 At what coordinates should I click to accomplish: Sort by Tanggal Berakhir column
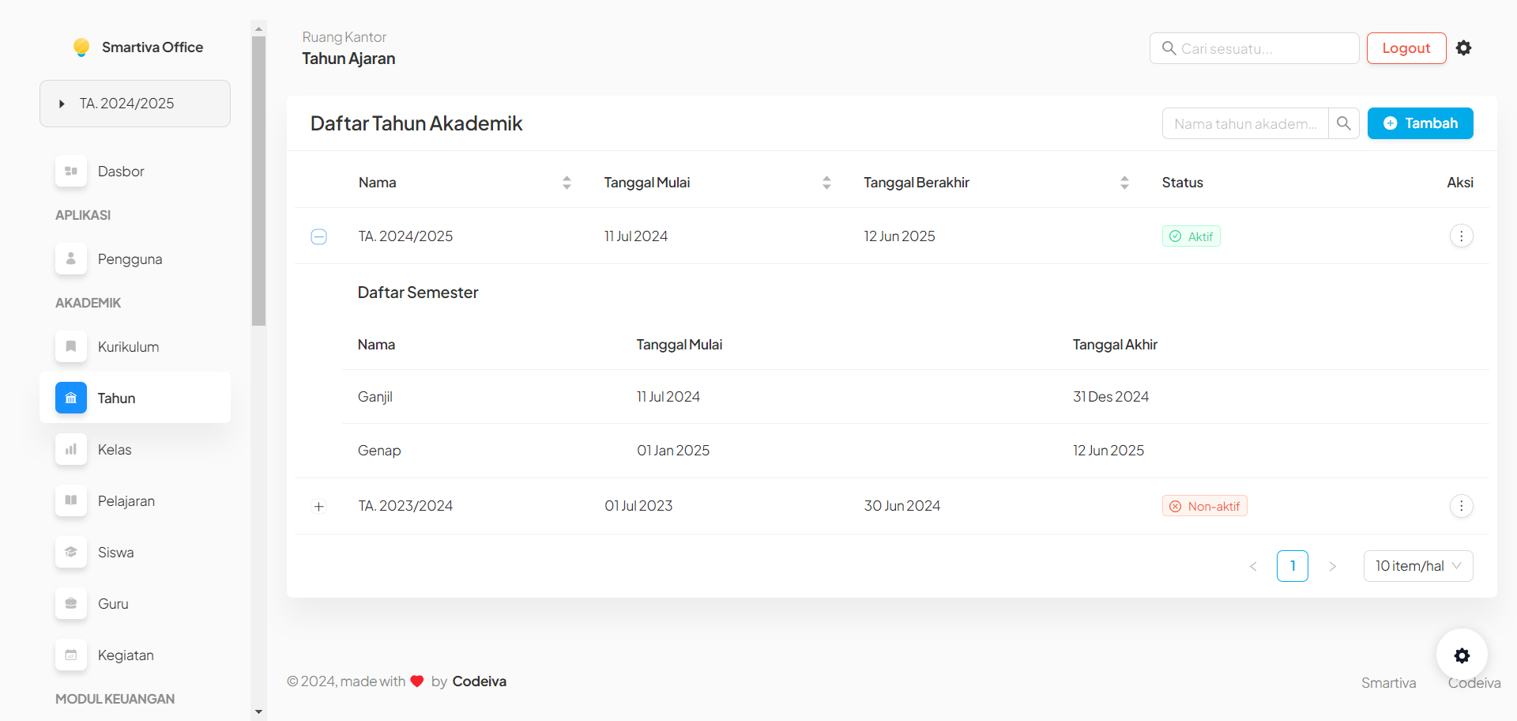click(1124, 183)
